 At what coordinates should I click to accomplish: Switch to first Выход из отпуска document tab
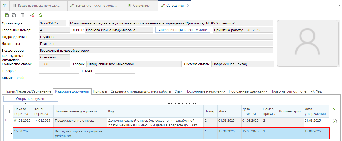(x=38, y=6)
